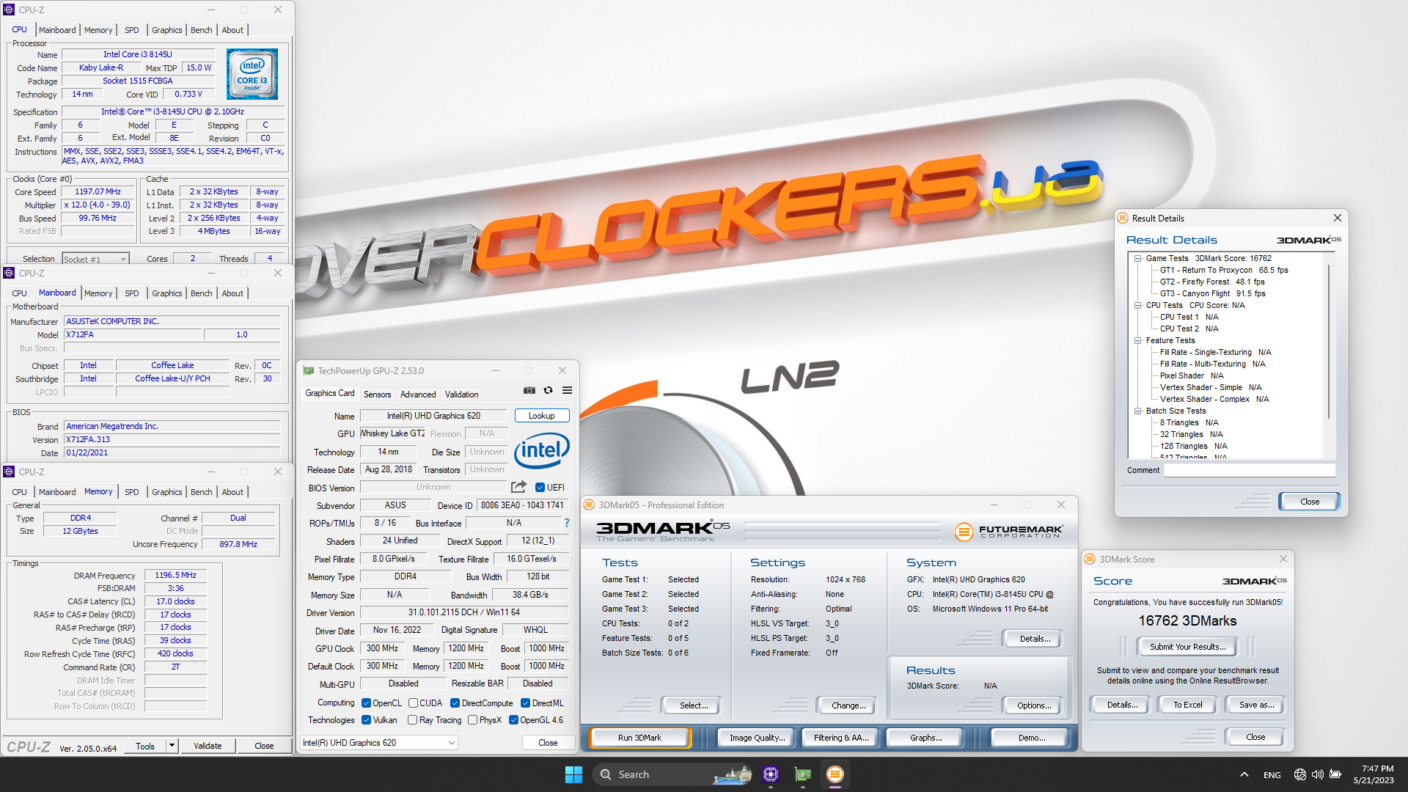
Task: Click GPU-Z refresh icon
Action: coord(548,390)
